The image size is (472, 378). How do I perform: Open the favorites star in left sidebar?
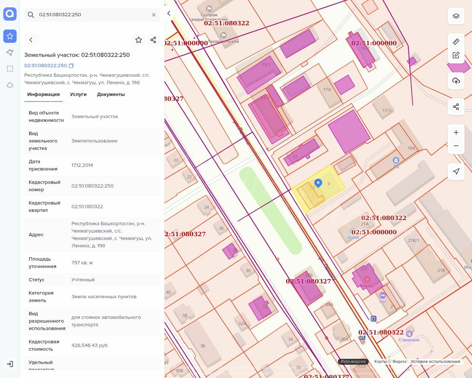(10, 36)
